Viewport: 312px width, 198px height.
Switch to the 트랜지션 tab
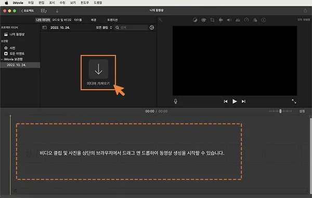[112, 20]
